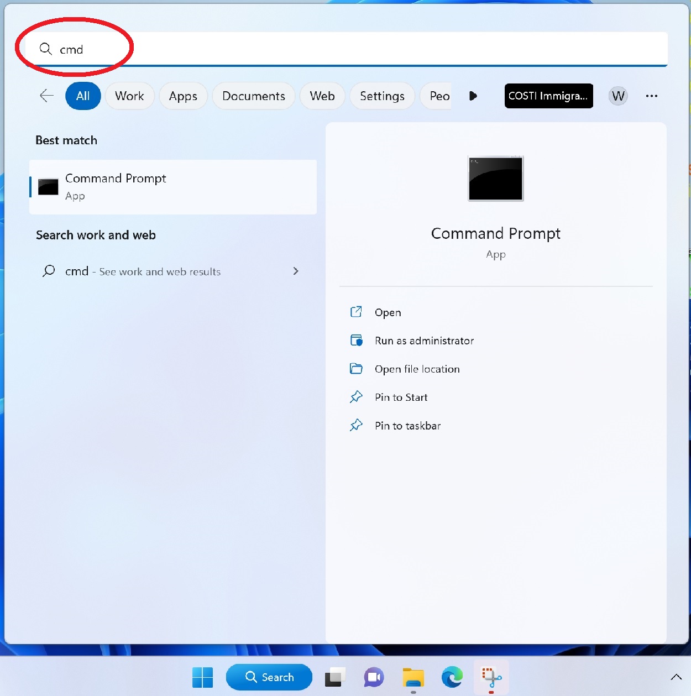Switch to the Apps filter tab
This screenshot has height=696, width=691.
tap(183, 96)
